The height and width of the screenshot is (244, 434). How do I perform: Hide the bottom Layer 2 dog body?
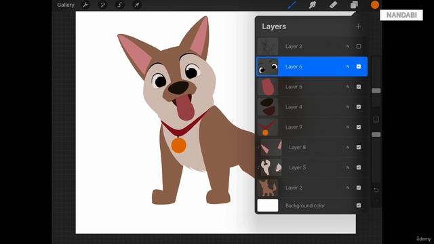tap(359, 188)
